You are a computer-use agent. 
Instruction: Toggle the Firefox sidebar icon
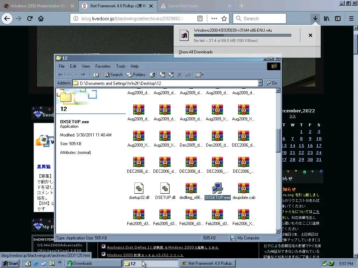(x=338, y=18)
